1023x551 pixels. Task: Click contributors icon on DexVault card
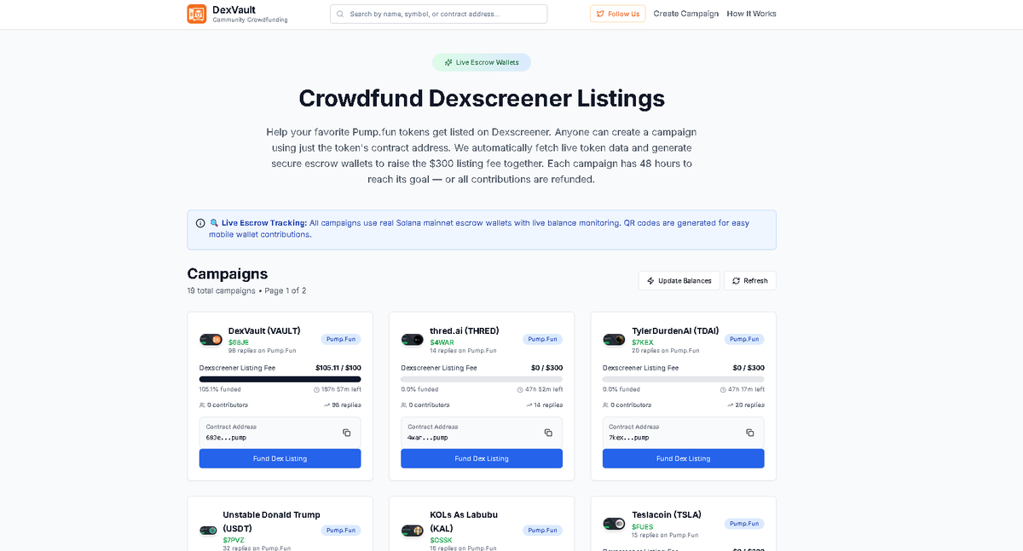pyautogui.click(x=202, y=405)
